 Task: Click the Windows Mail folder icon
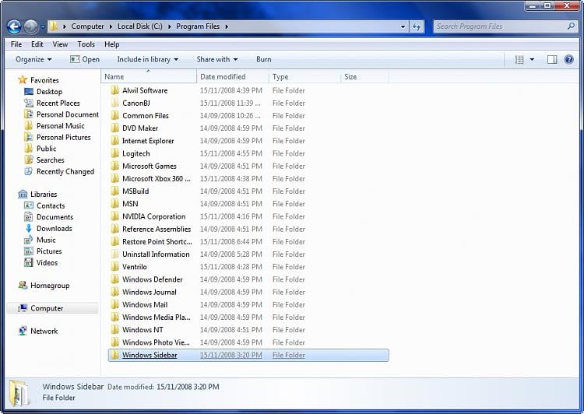tap(115, 304)
